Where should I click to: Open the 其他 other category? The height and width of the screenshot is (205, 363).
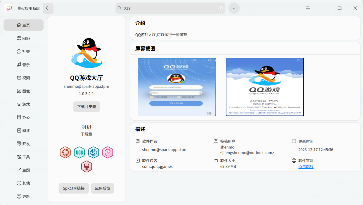point(24,183)
